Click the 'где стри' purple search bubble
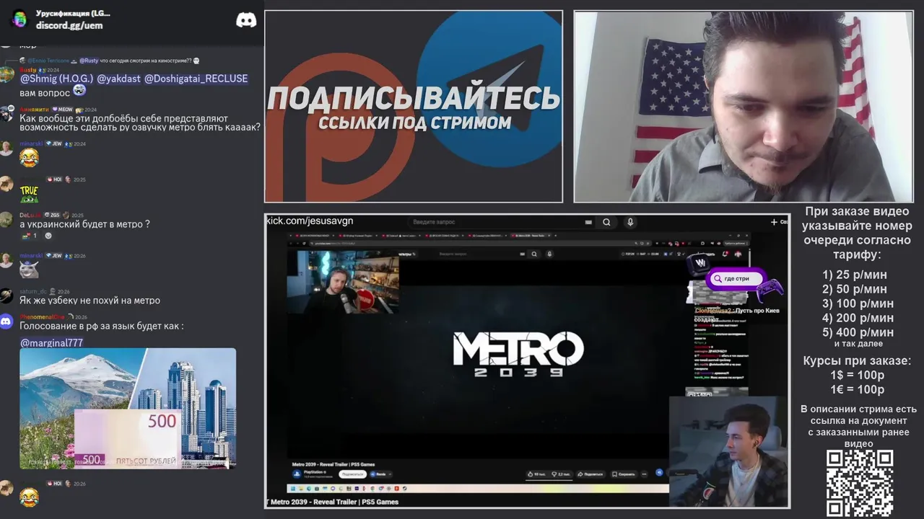Screen dimensions: 924x519 point(737,279)
